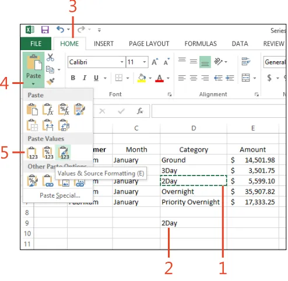Click the Accounting Number Format dollar icon
The image size is (288, 281).
(x=269, y=78)
